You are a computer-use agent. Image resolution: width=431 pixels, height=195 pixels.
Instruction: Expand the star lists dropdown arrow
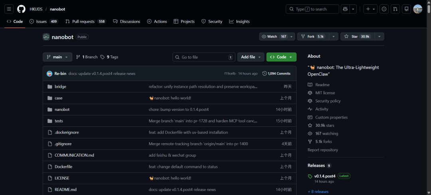(x=380, y=36)
